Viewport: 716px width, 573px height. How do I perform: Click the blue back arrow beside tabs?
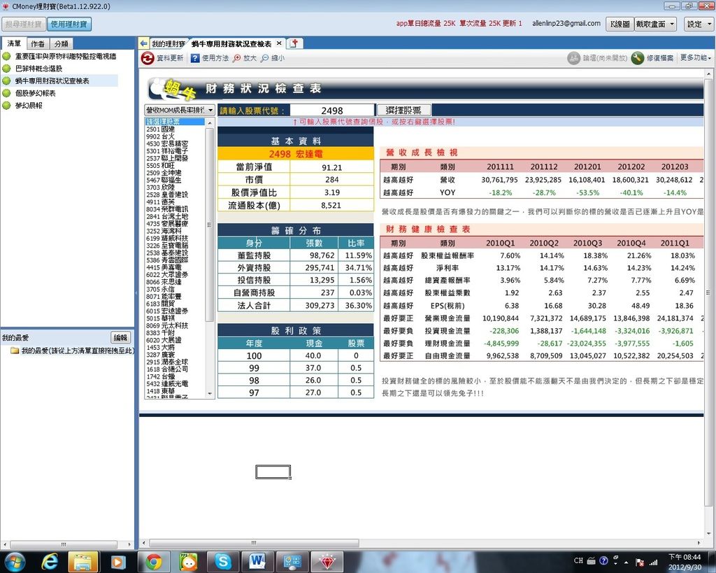click(x=144, y=43)
